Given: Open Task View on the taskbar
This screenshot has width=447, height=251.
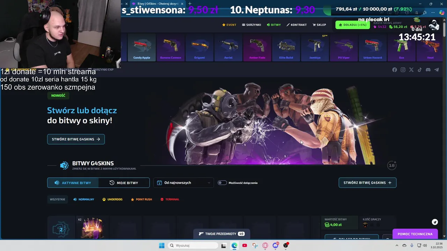Looking at the screenshot, I should (x=223, y=245).
